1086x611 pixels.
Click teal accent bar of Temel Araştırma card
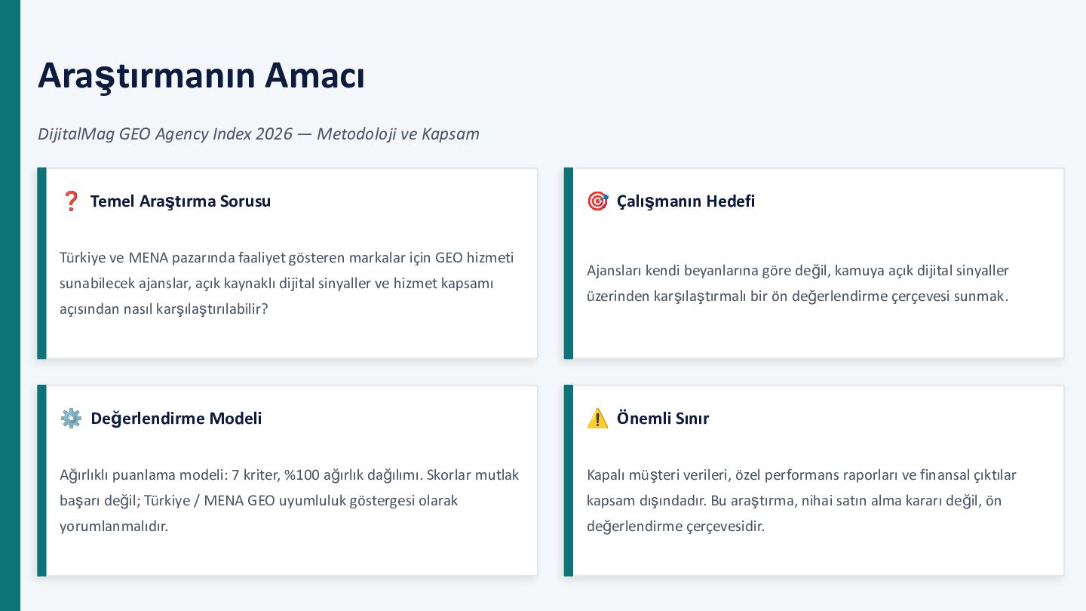[41, 263]
